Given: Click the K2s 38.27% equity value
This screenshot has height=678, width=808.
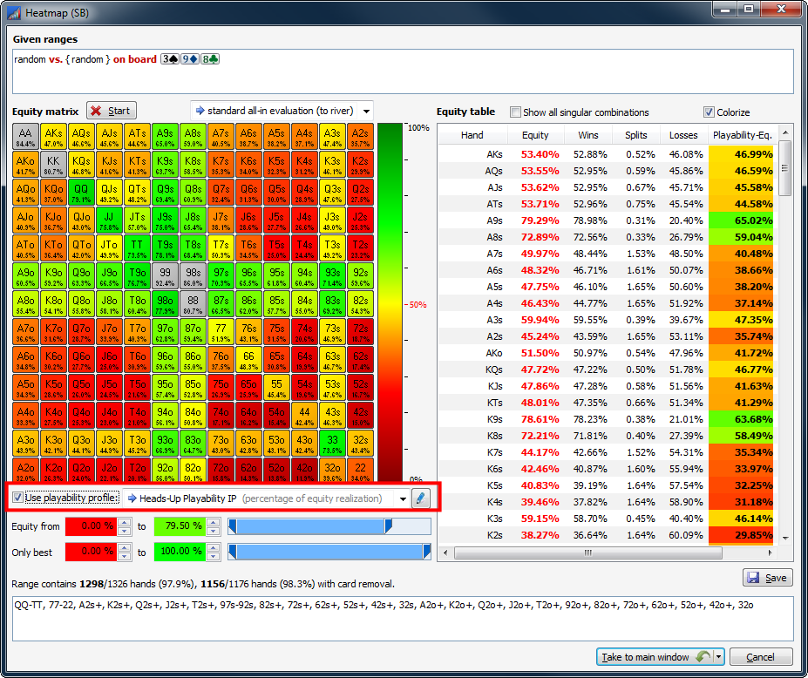Looking at the screenshot, I should point(540,535).
